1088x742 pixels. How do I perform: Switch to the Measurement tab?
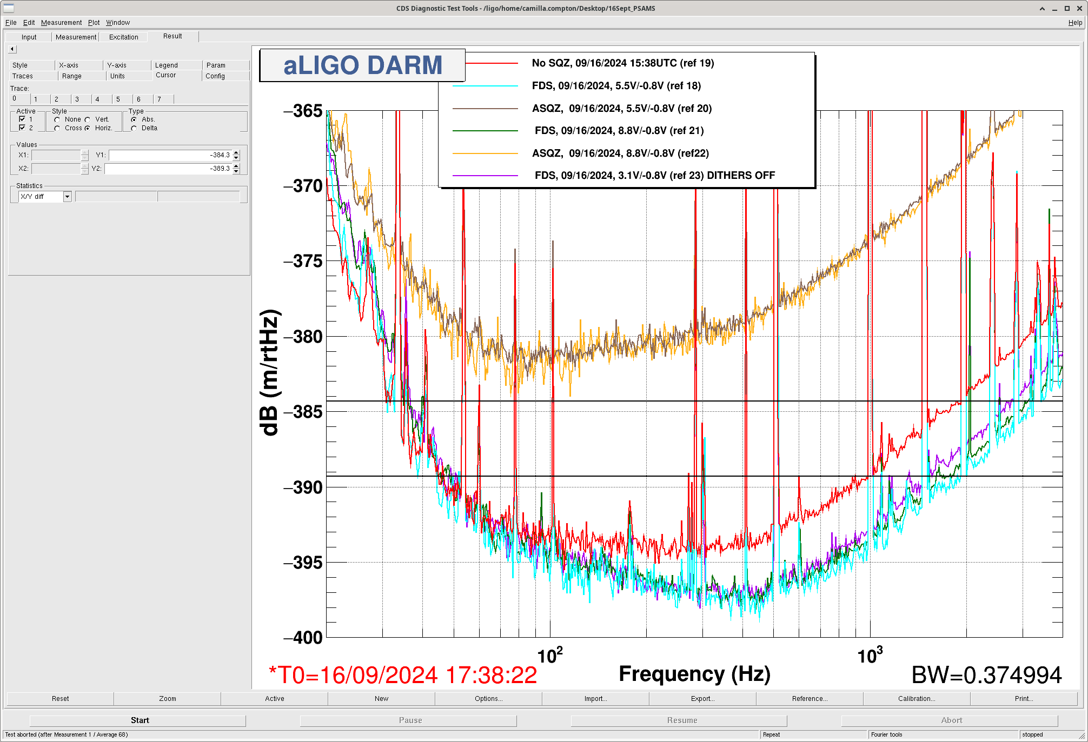point(76,37)
